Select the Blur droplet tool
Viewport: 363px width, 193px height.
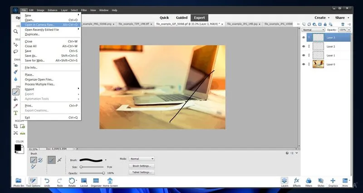pyautogui.click(x=16, y=79)
